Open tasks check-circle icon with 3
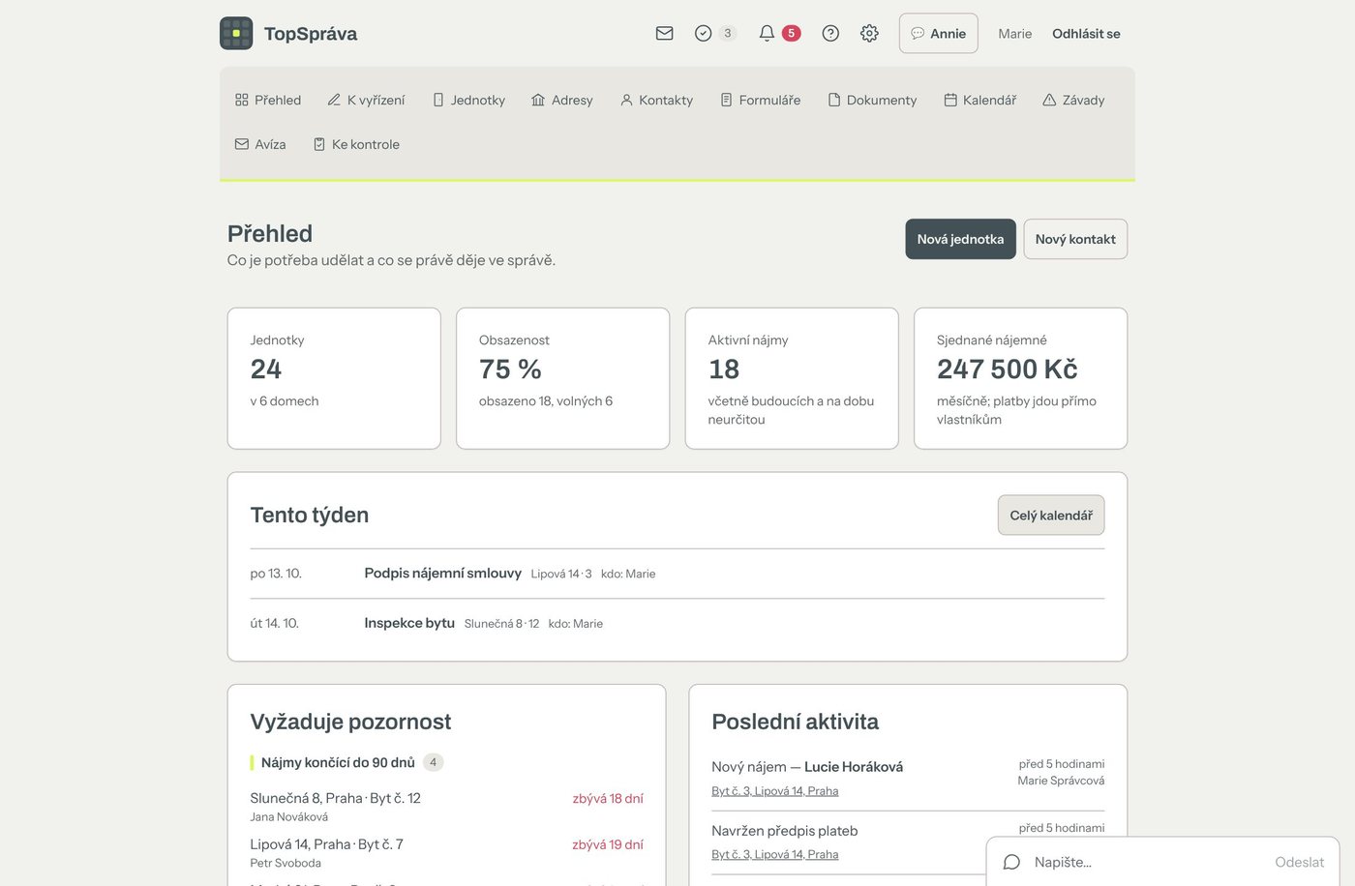The width and height of the screenshot is (1355, 886). (x=715, y=33)
